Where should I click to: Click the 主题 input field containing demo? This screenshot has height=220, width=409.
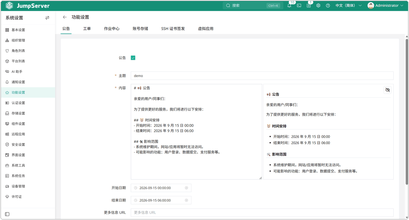(x=262, y=76)
